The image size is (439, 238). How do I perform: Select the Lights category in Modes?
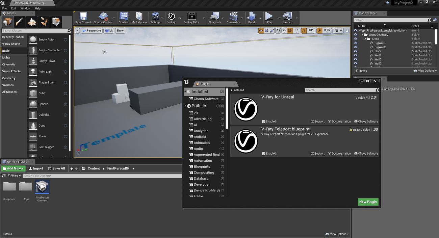[x=6, y=58]
